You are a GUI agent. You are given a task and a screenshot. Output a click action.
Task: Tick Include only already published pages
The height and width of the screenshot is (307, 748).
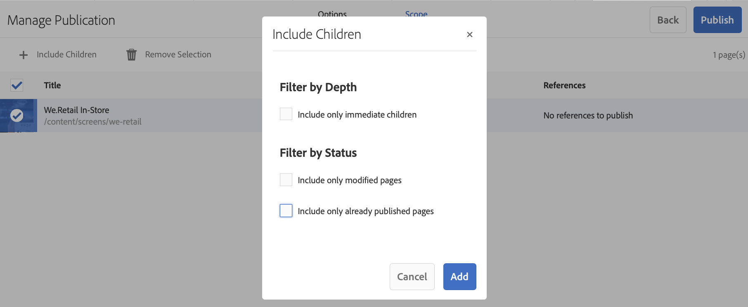click(x=286, y=211)
